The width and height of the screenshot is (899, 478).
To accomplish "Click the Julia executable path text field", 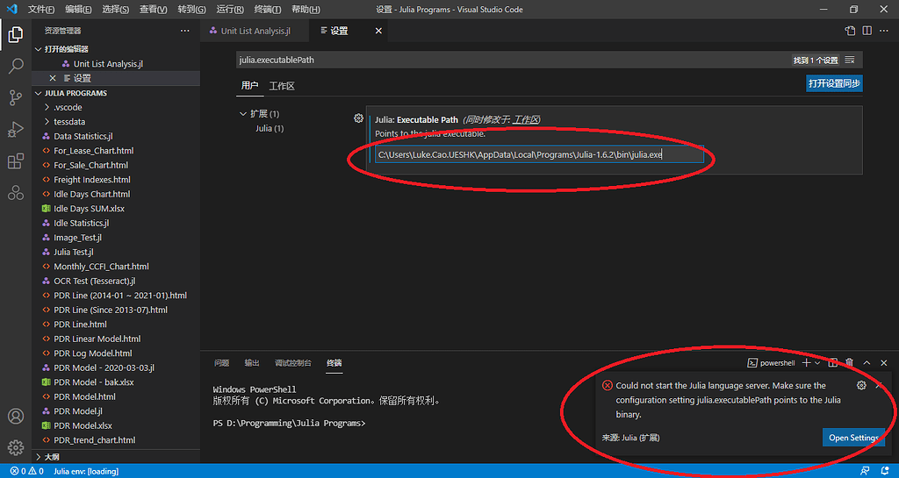I will pyautogui.click(x=538, y=155).
